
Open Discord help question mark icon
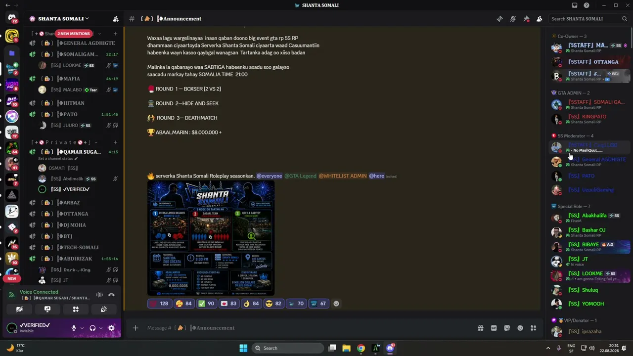click(587, 5)
